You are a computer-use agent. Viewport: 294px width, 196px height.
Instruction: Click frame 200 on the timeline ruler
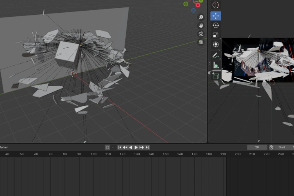point(238,154)
